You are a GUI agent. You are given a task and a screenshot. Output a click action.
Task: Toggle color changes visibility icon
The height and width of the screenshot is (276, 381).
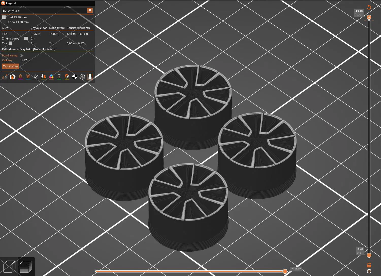[x=51, y=77]
